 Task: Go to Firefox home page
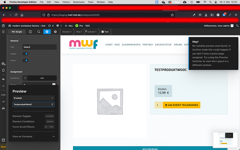tap(22, 15)
